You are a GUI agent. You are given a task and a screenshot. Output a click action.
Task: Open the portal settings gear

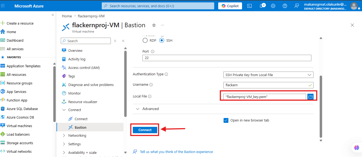coord(273,6)
